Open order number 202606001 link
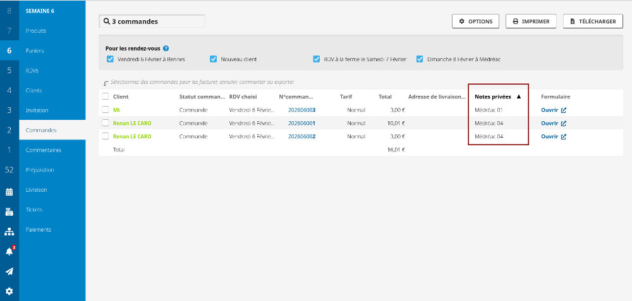The image size is (632, 301). (301, 123)
